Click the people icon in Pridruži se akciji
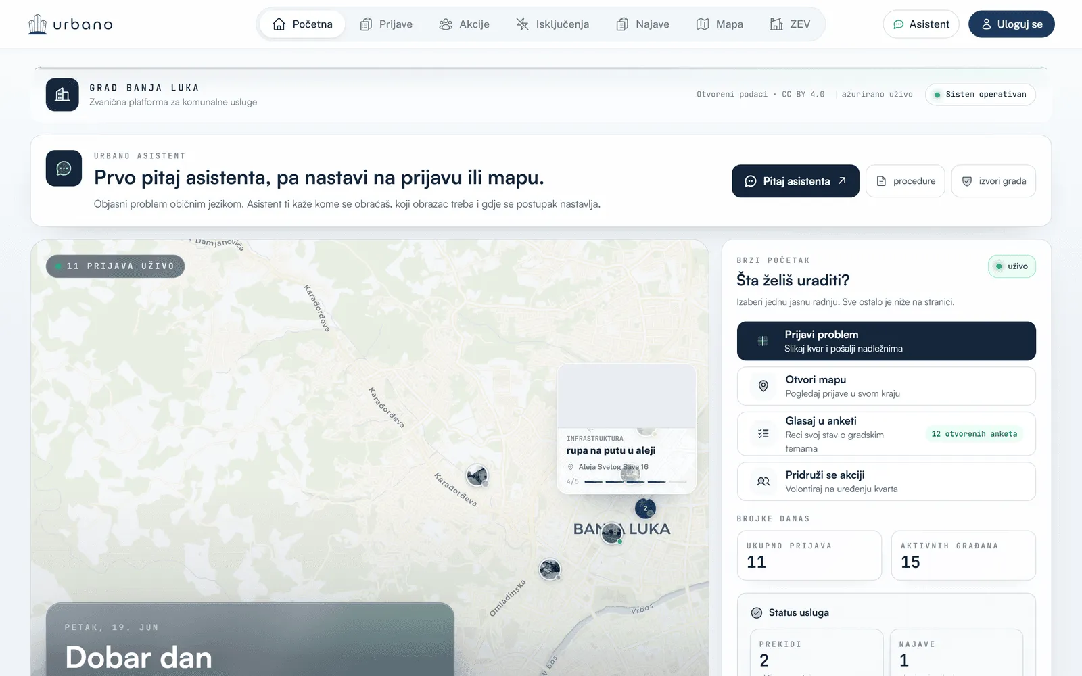1082x676 pixels. [x=763, y=481]
